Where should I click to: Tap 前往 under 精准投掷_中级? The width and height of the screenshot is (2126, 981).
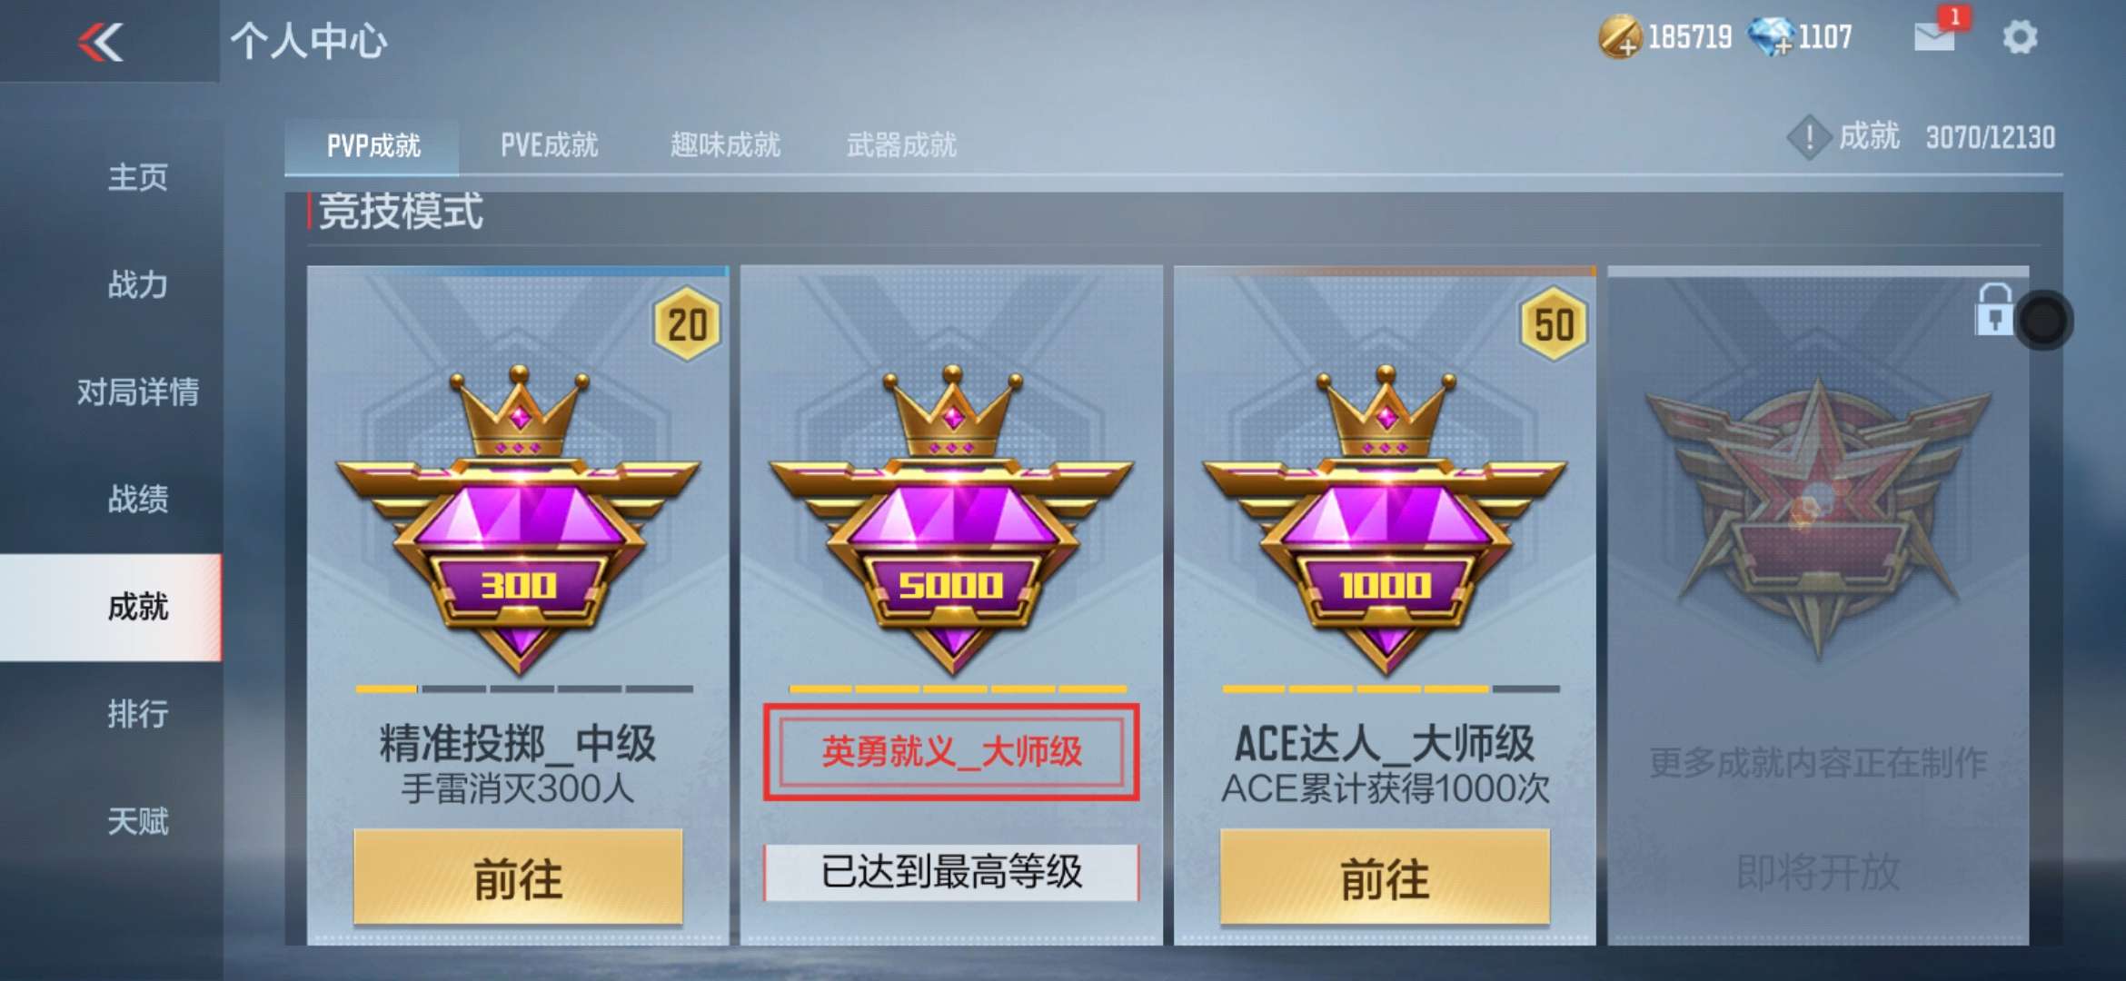[x=518, y=877]
